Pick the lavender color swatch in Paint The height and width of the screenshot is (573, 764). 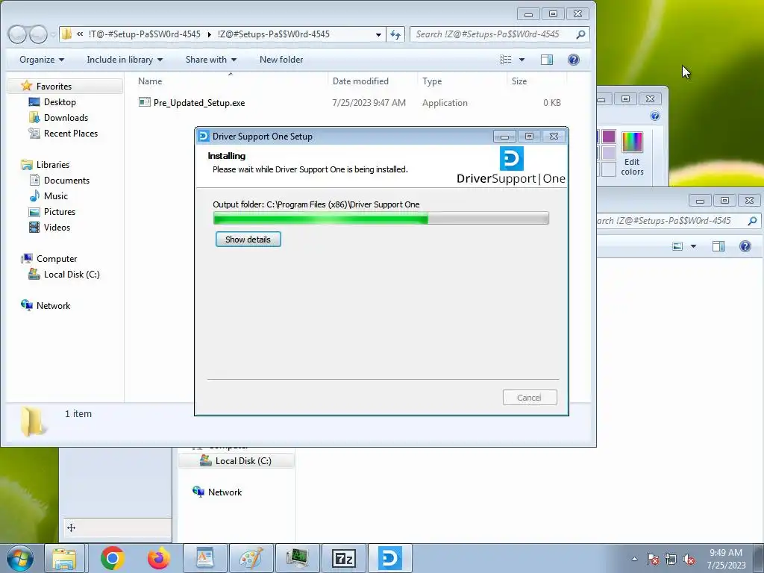[x=609, y=153]
